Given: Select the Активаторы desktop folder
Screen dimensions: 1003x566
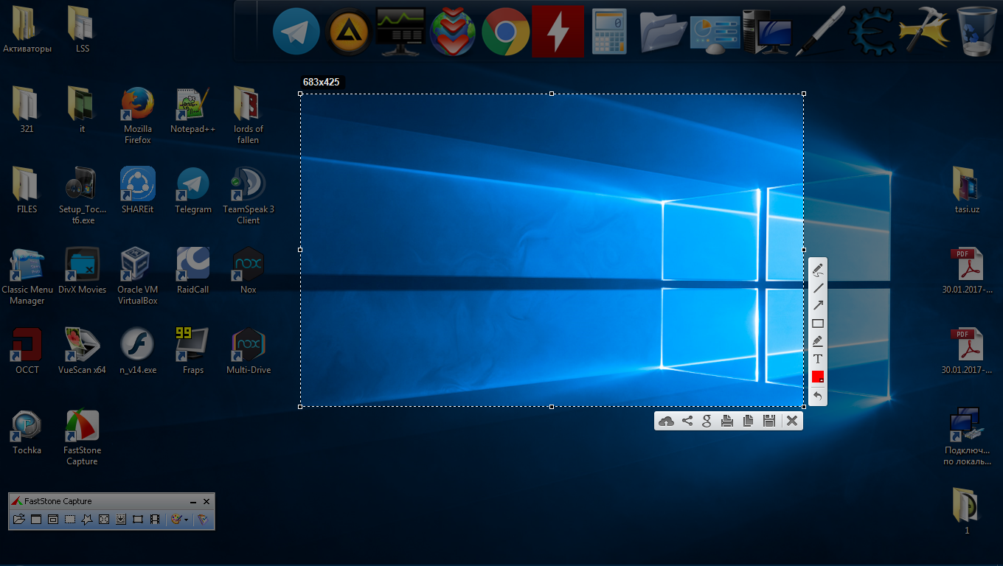Looking at the screenshot, I should 27,30.
